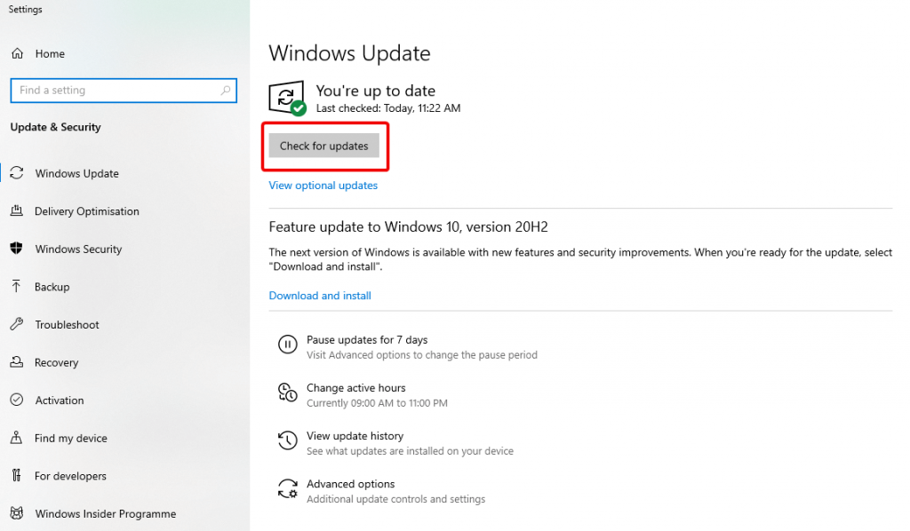Click the Download and install link
The width and height of the screenshot is (910, 531).
pyautogui.click(x=320, y=296)
